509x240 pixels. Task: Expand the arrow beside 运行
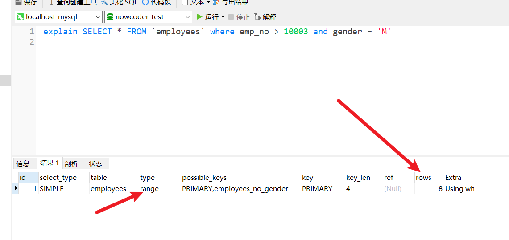click(223, 17)
